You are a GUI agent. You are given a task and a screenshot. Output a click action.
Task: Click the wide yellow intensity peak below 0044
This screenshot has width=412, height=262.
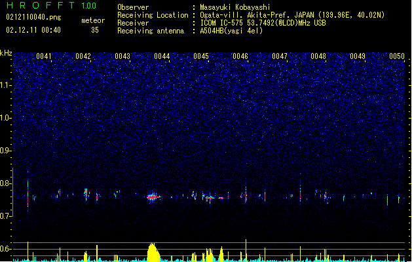[153, 252]
